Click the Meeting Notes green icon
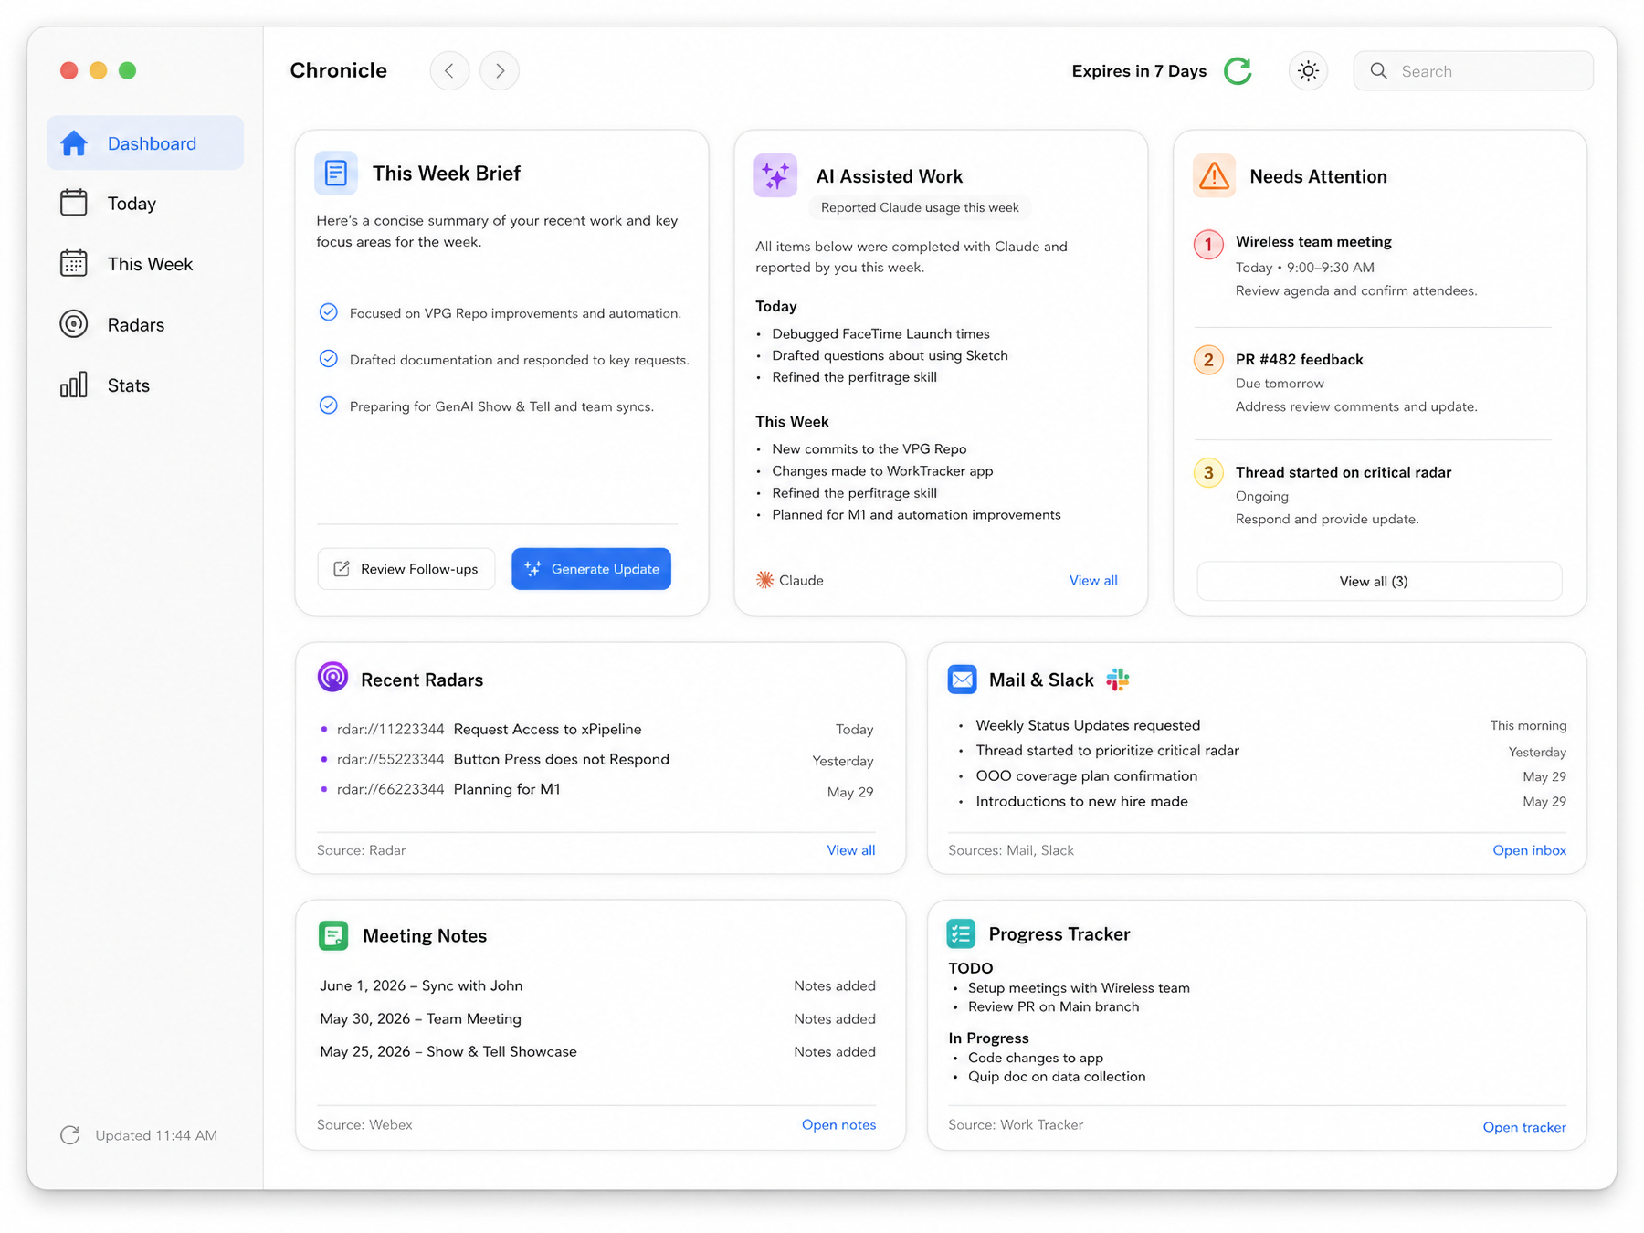 (x=333, y=935)
